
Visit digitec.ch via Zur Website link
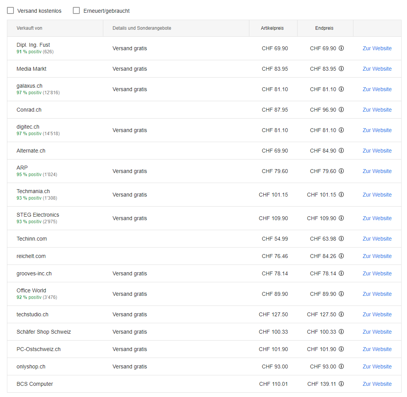(377, 130)
